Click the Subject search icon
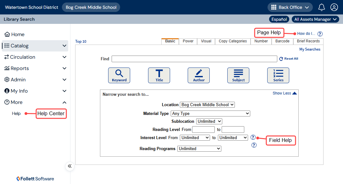This screenshot has width=343, height=184. tap(238, 75)
